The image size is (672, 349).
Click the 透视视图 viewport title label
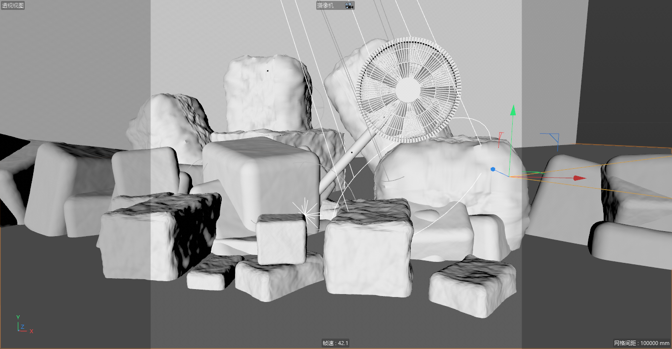click(x=12, y=5)
